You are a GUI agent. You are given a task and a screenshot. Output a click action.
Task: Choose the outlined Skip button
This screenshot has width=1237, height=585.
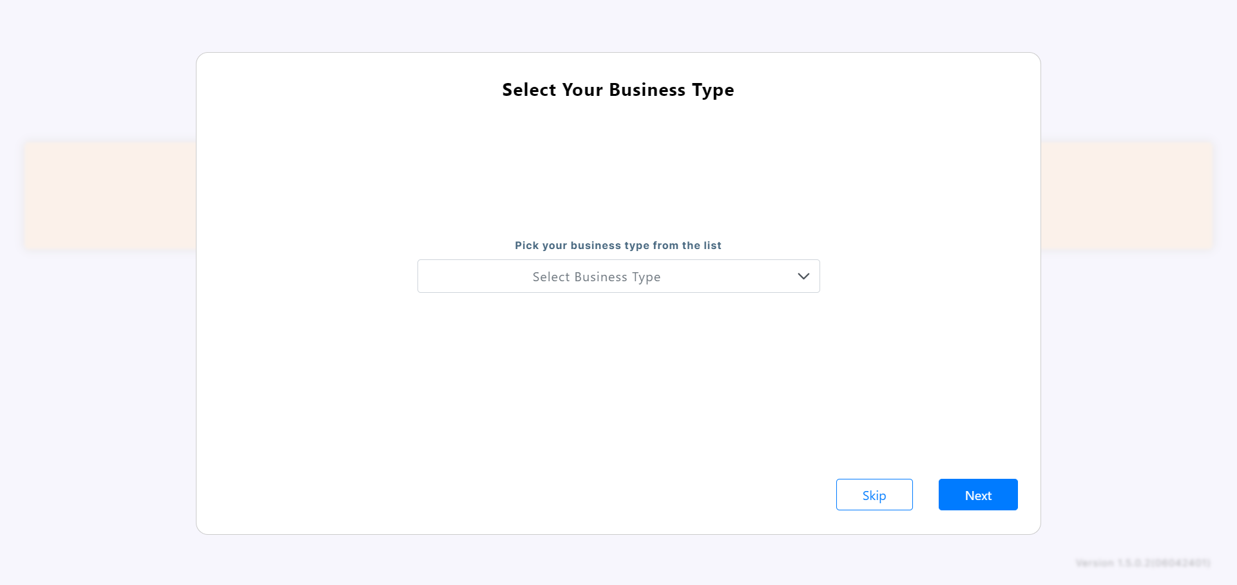pos(874,495)
